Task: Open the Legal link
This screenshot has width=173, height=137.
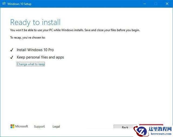Action: [x=56, y=126]
